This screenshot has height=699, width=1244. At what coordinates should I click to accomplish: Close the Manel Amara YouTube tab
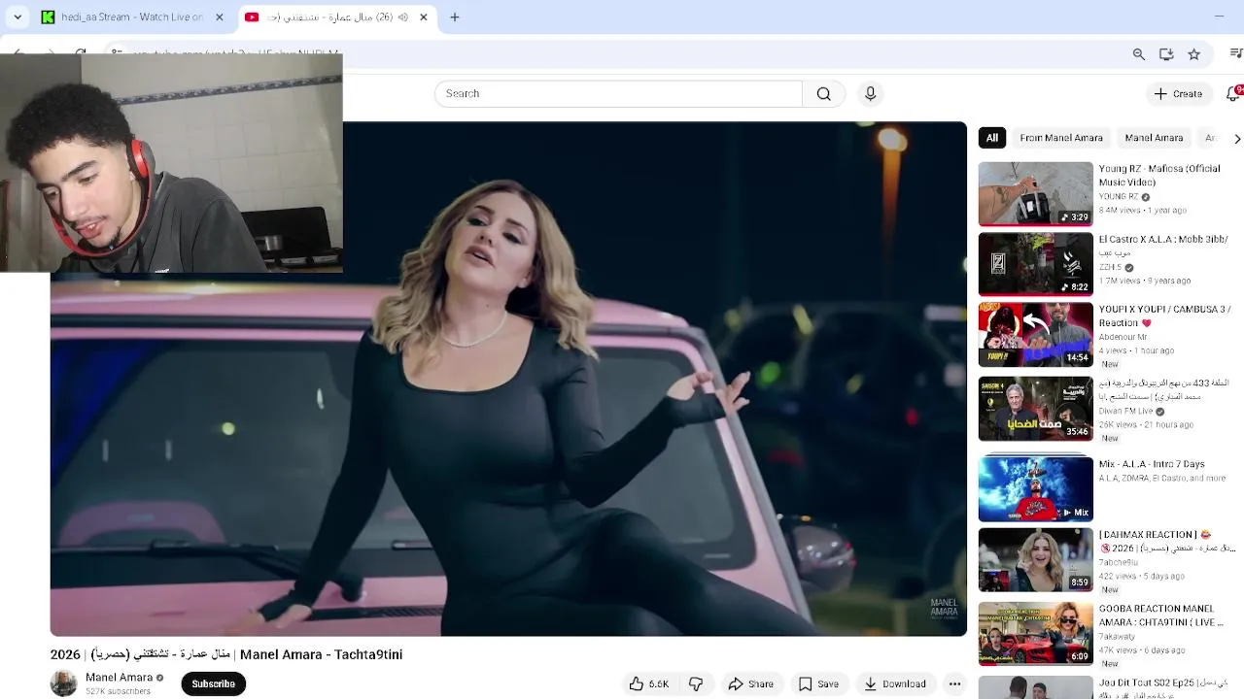[423, 17]
